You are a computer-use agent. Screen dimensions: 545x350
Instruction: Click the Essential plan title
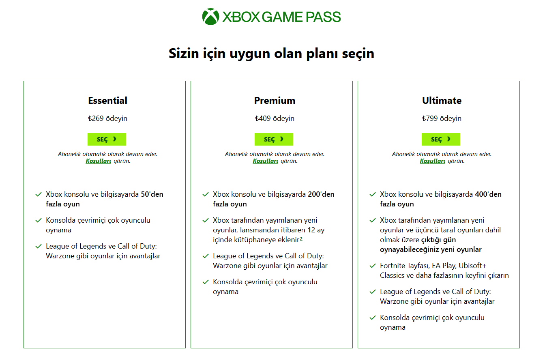point(107,101)
